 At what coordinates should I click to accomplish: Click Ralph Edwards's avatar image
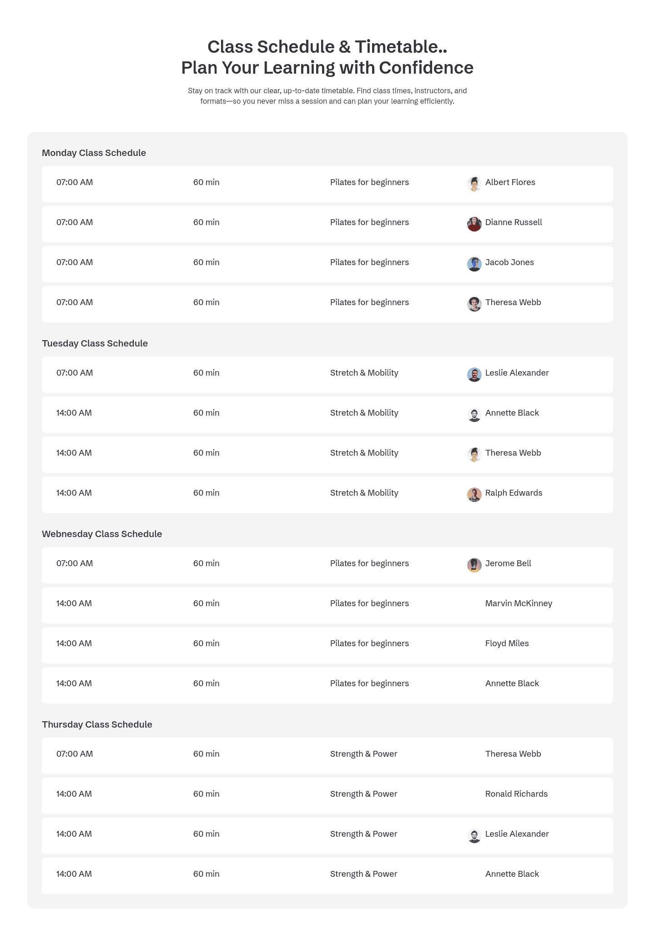click(474, 494)
